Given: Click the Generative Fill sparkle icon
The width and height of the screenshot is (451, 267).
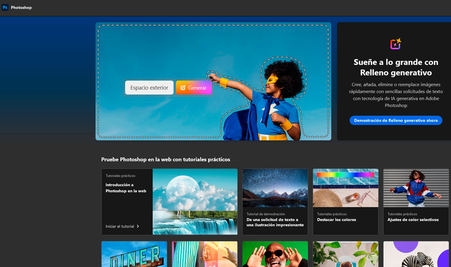Looking at the screenshot, I should coord(396,44).
